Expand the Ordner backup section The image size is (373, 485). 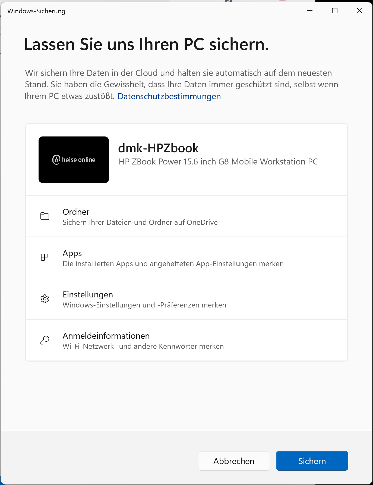point(186,216)
